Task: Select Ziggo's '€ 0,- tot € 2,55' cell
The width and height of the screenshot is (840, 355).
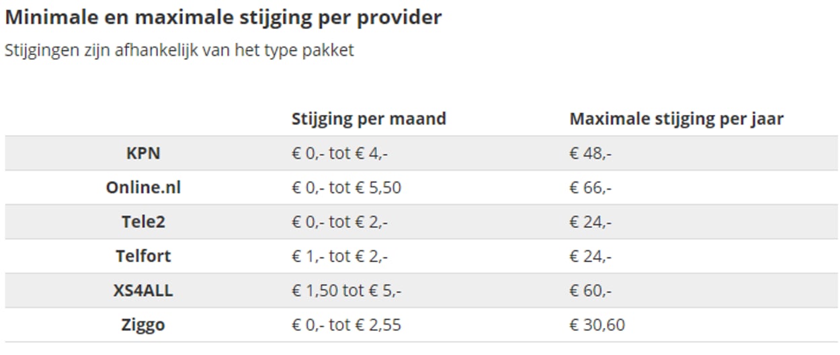Action: point(346,325)
